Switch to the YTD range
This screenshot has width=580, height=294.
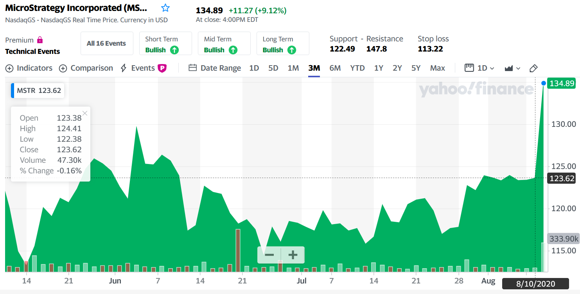click(357, 68)
